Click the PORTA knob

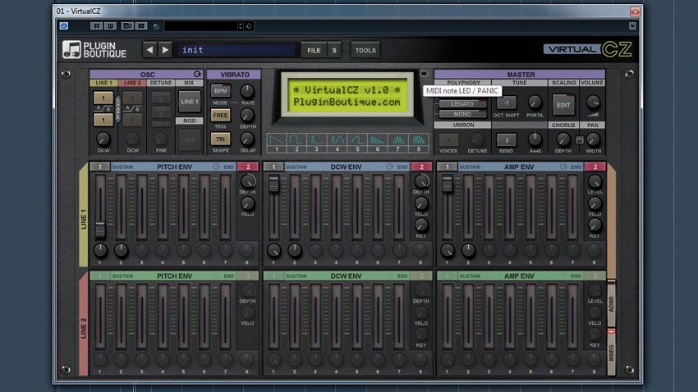tap(535, 103)
